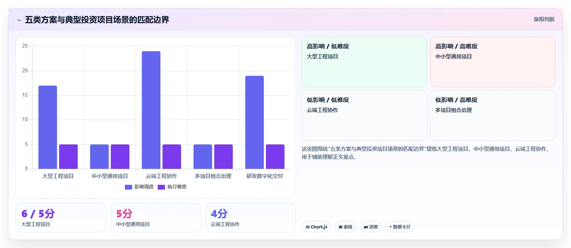Click 大型工程项目 text in green quadrant

[x=322, y=56]
